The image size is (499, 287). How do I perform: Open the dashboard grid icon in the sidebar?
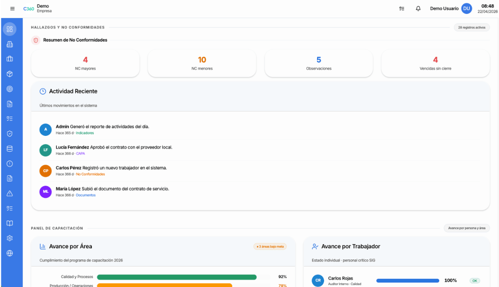click(10, 29)
